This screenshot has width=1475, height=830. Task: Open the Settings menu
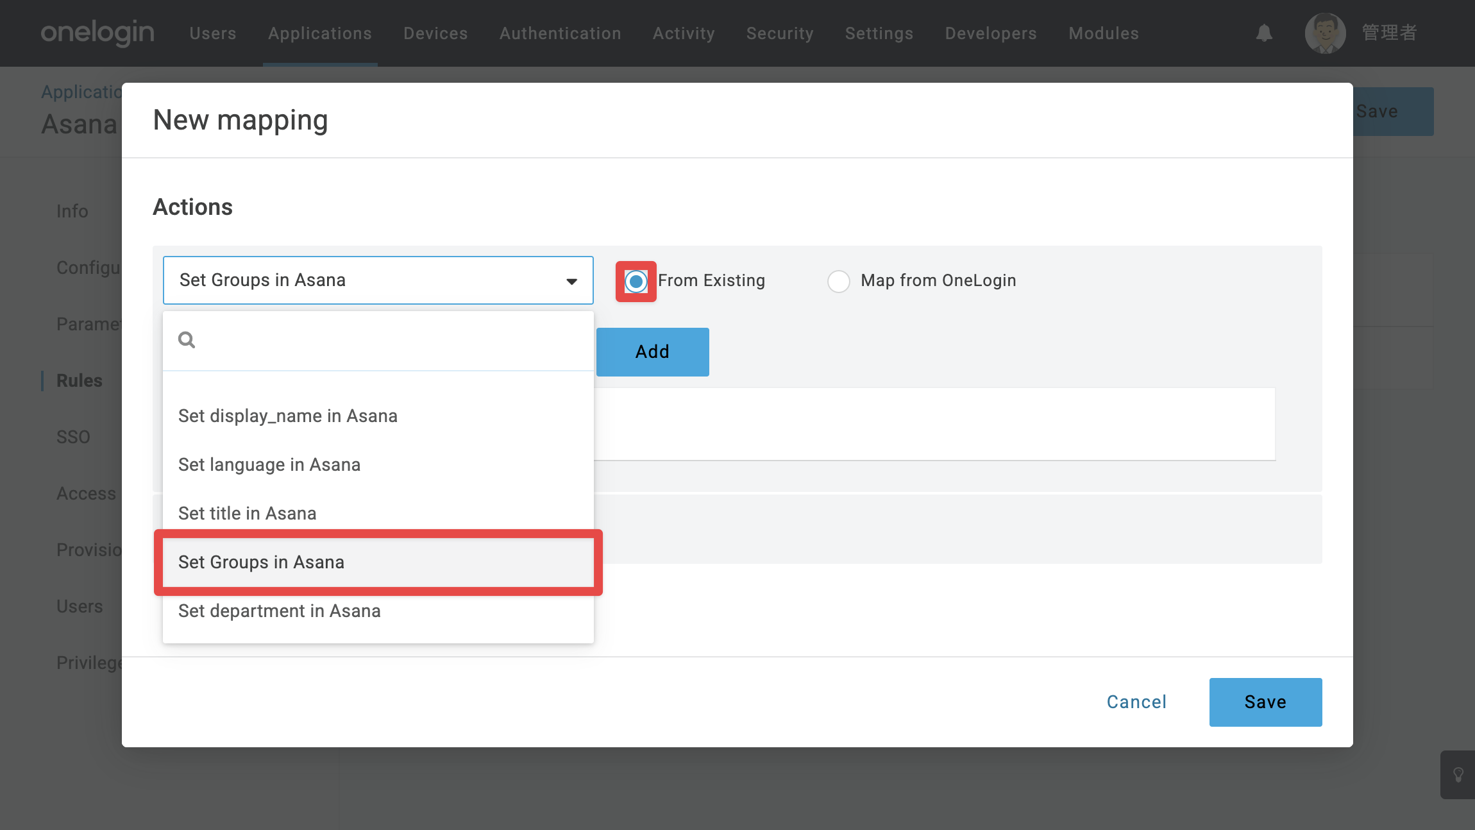point(879,33)
